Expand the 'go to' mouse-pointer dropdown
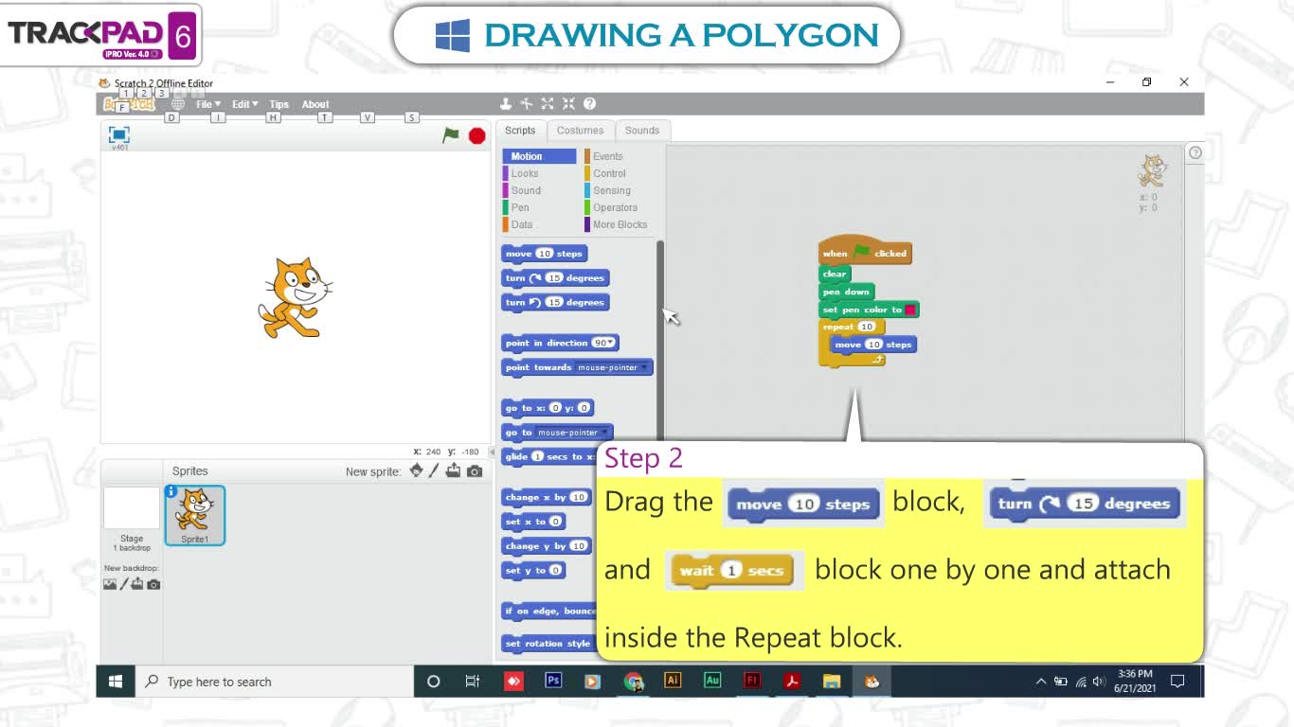The height and width of the screenshot is (727, 1294). tap(572, 433)
